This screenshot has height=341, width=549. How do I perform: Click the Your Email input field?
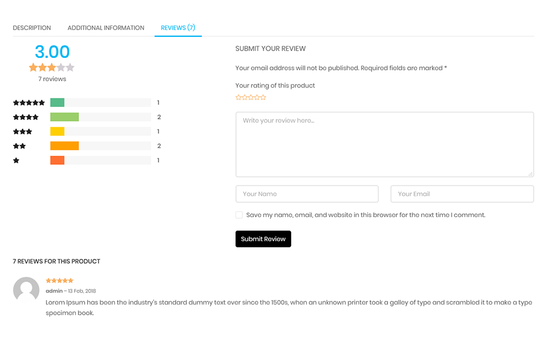point(462,194)
